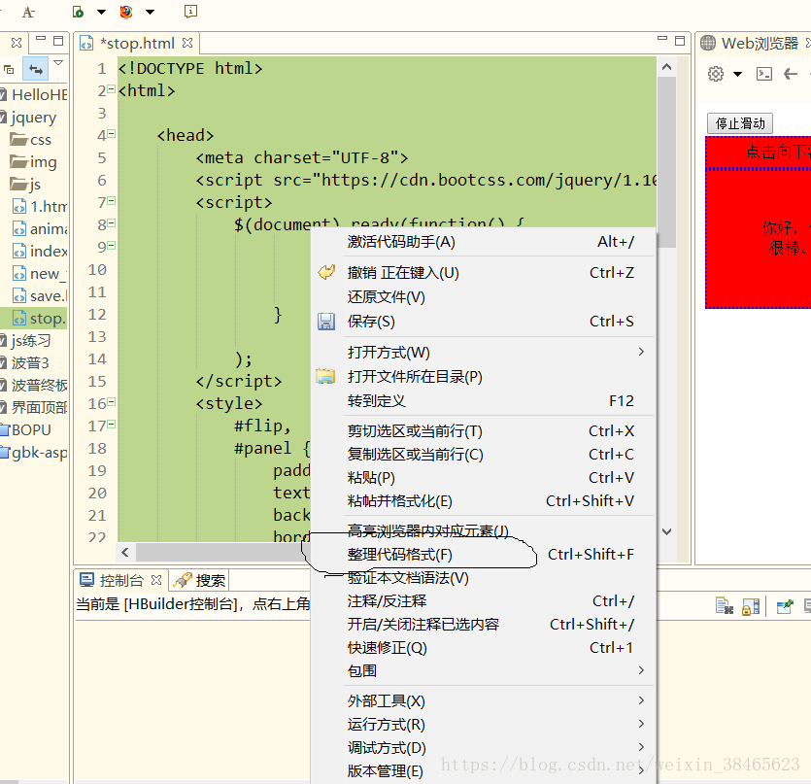The width and height of the screenshot is (811, 784).
Task: Choose 转到定义 F12 menu item
Action: click(x=484, y=401)
